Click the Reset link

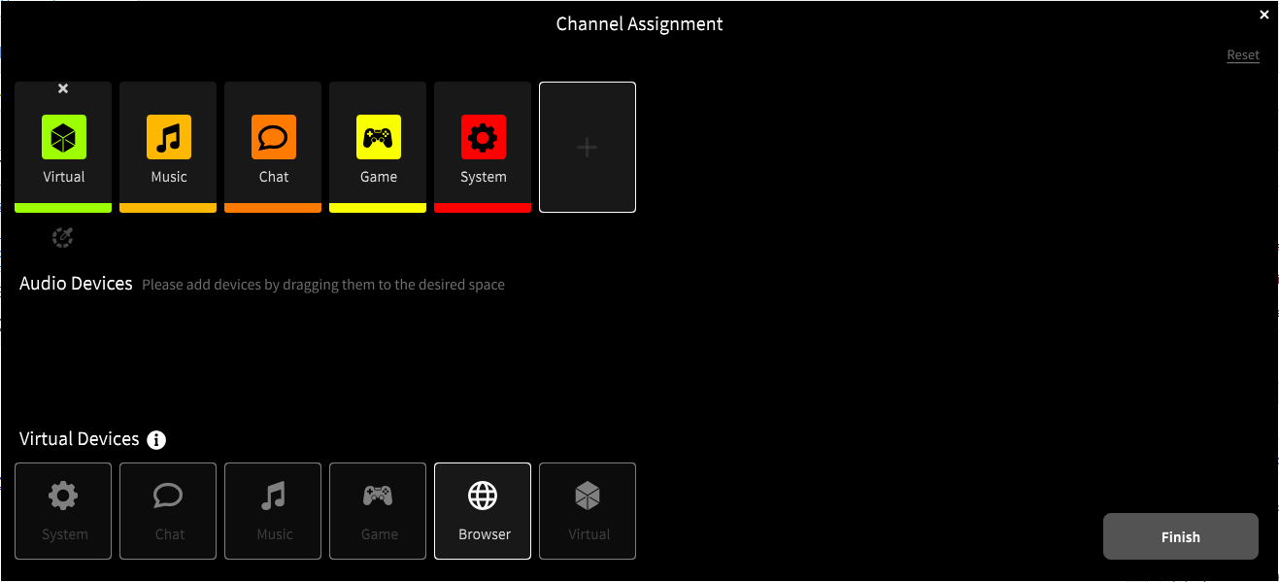pyautogui.click(x=1242, y=55)
